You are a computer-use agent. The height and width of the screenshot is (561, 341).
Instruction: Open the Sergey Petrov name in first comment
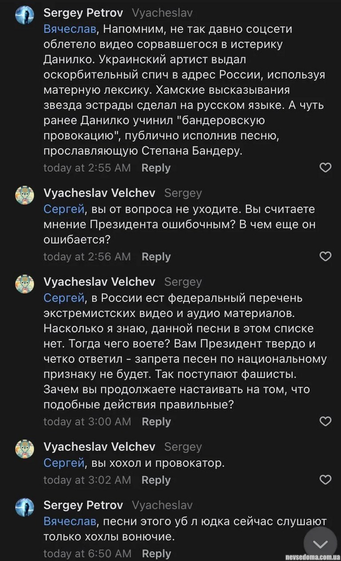click(83, 13)
